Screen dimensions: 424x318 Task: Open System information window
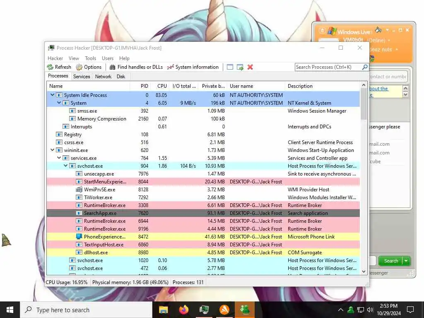[193, 67]
